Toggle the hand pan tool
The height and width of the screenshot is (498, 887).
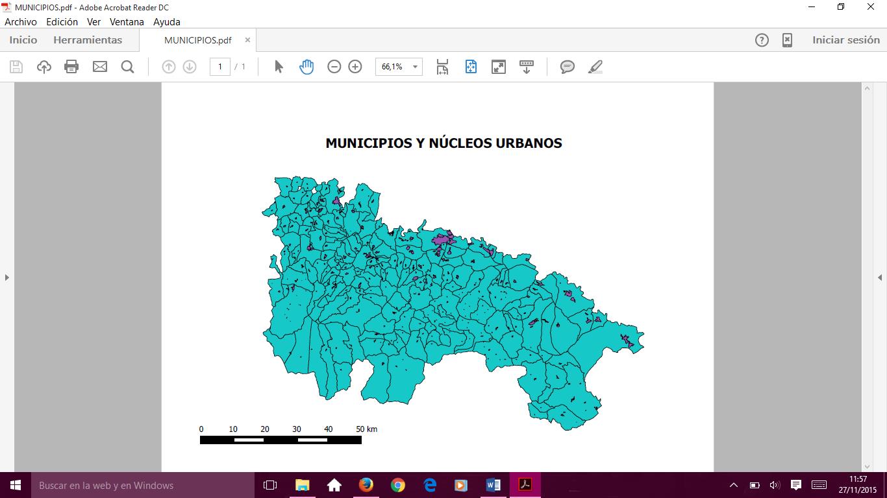tap(306, 67)
